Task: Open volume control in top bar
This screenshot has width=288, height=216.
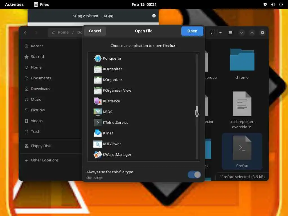Action: (273, 4)
